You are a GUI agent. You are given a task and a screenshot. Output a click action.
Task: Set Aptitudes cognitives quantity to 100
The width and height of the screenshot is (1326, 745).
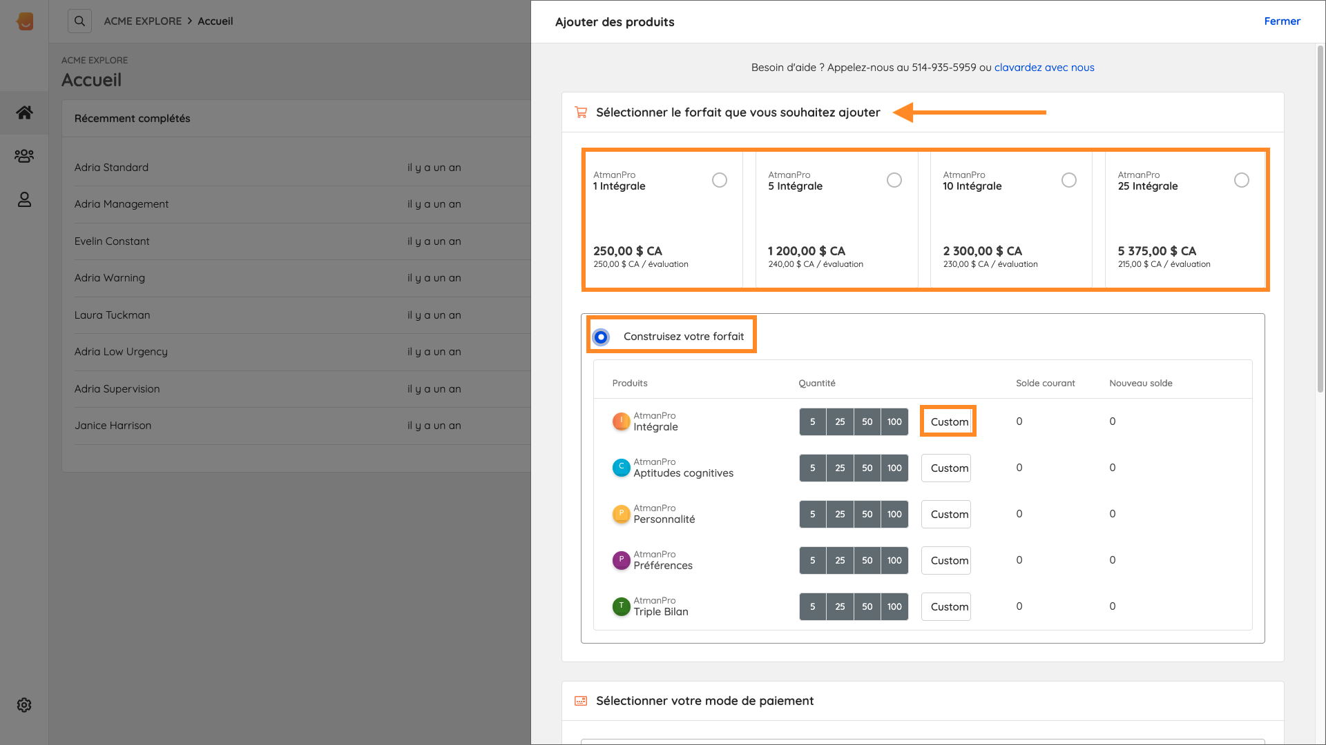click(x=895, y=468)
